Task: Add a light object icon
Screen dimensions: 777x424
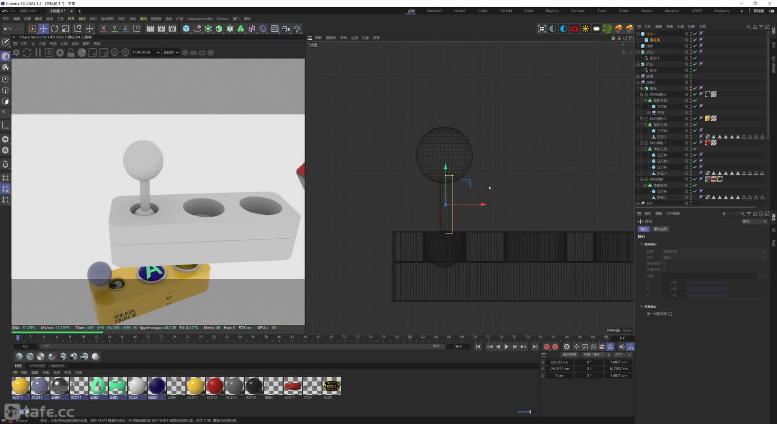Action: coord(297,29)
